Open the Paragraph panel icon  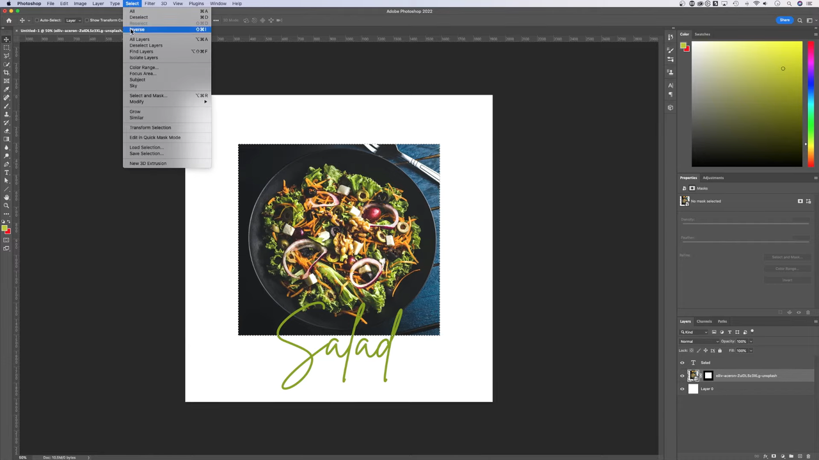pos(671,94)
